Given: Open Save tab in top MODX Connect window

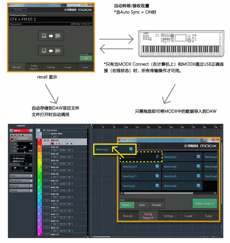Looking at the screenshot, I should tap(85, 67).
